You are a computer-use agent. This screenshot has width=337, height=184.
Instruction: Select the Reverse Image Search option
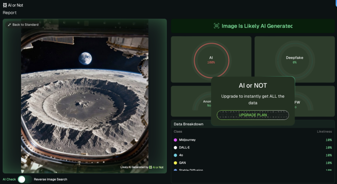[50, 179]
